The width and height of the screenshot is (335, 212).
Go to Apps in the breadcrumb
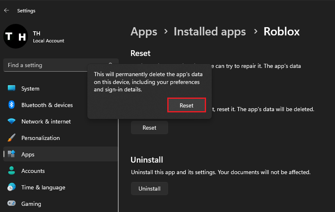(144, 31)
